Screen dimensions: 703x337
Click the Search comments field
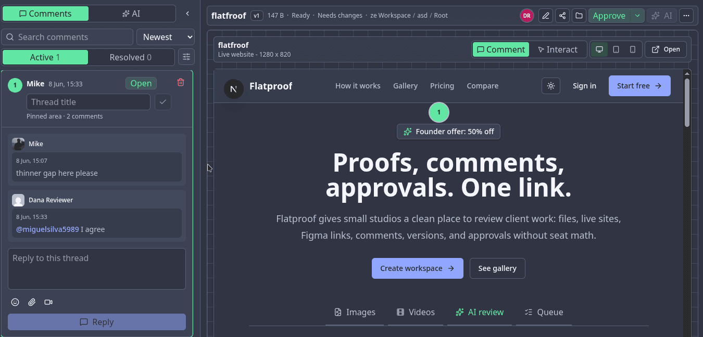67,37
